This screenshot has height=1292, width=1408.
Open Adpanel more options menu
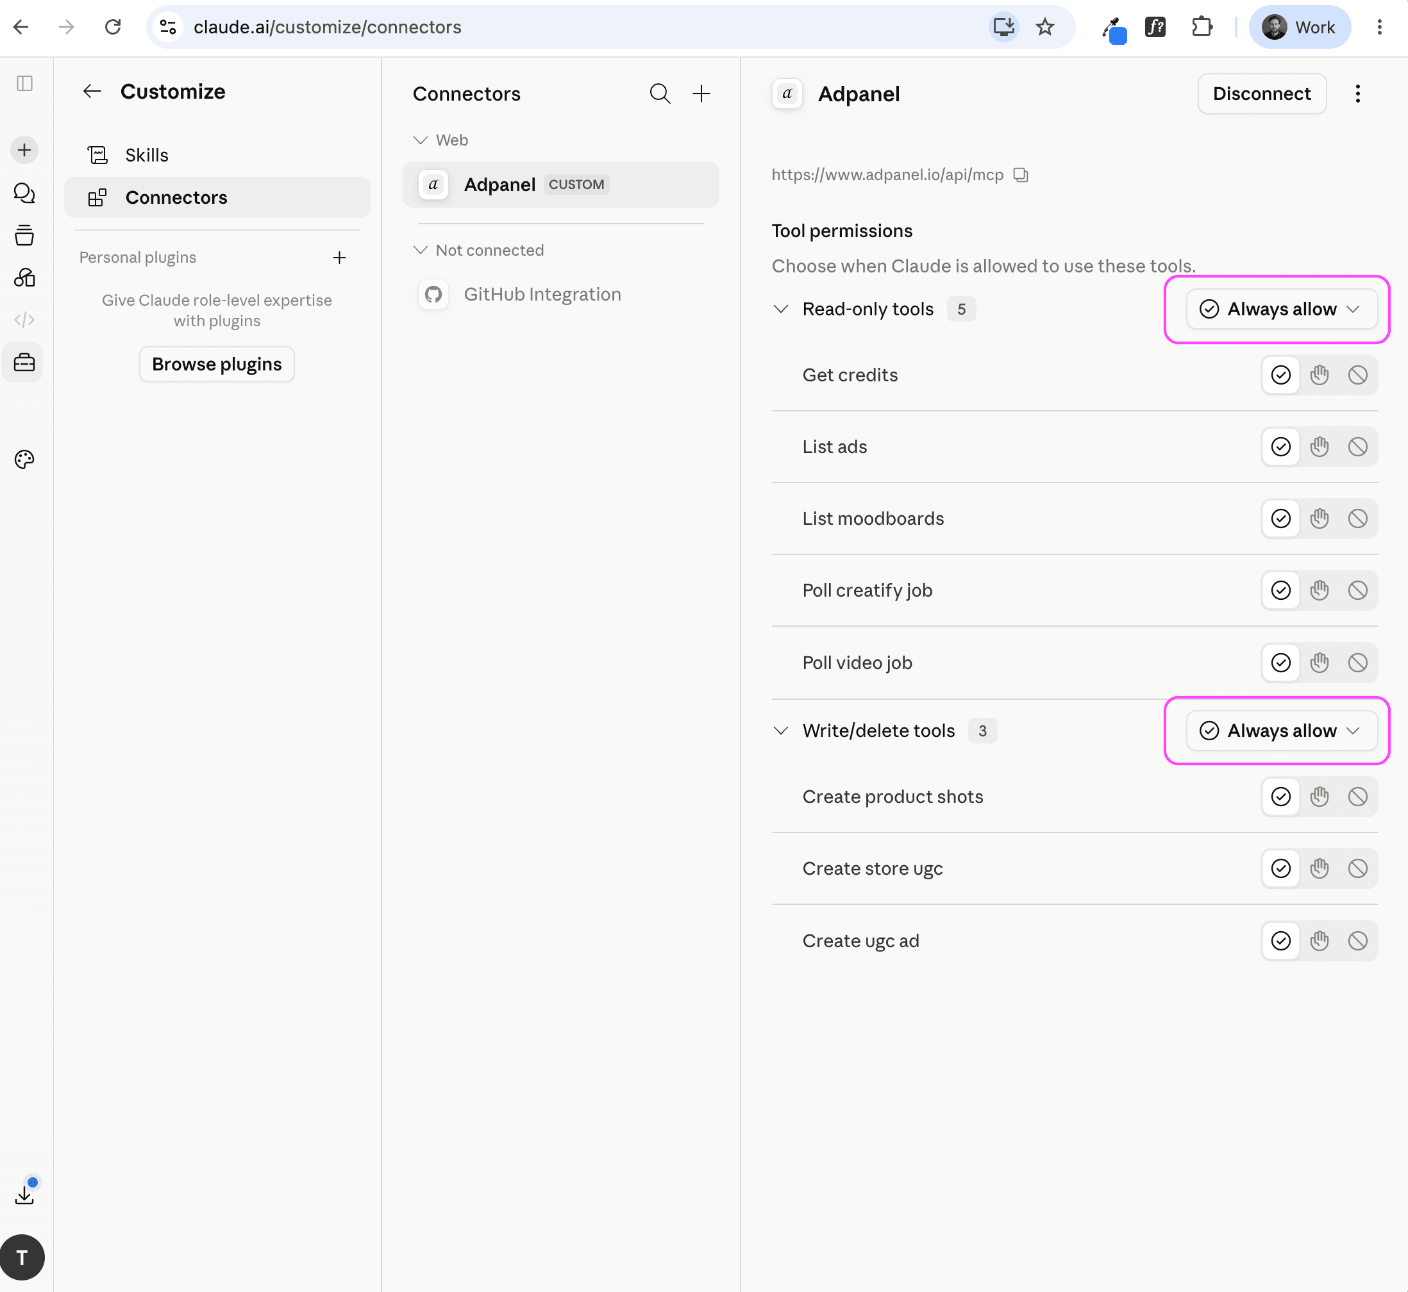(x=1357, y=94)
